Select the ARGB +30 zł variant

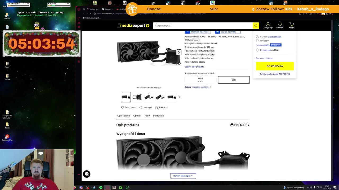pos(200,80)
